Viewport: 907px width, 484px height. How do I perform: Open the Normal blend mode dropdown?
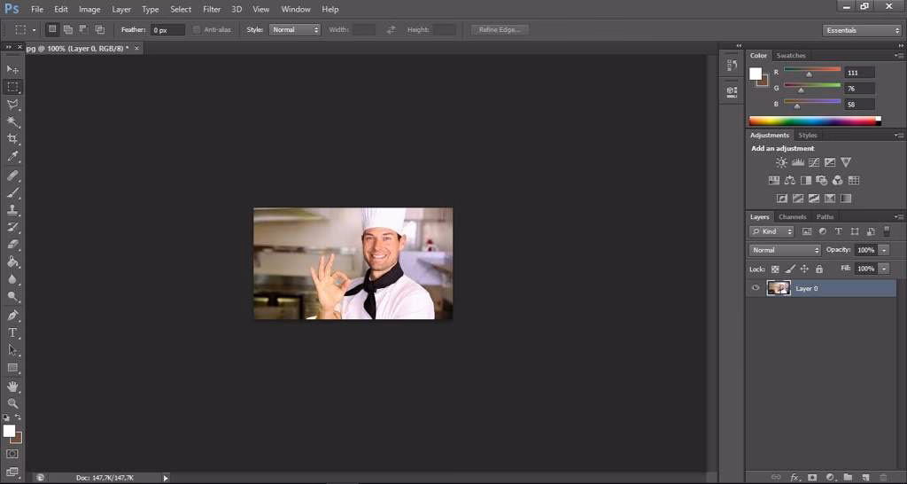[x=785, y=250]
